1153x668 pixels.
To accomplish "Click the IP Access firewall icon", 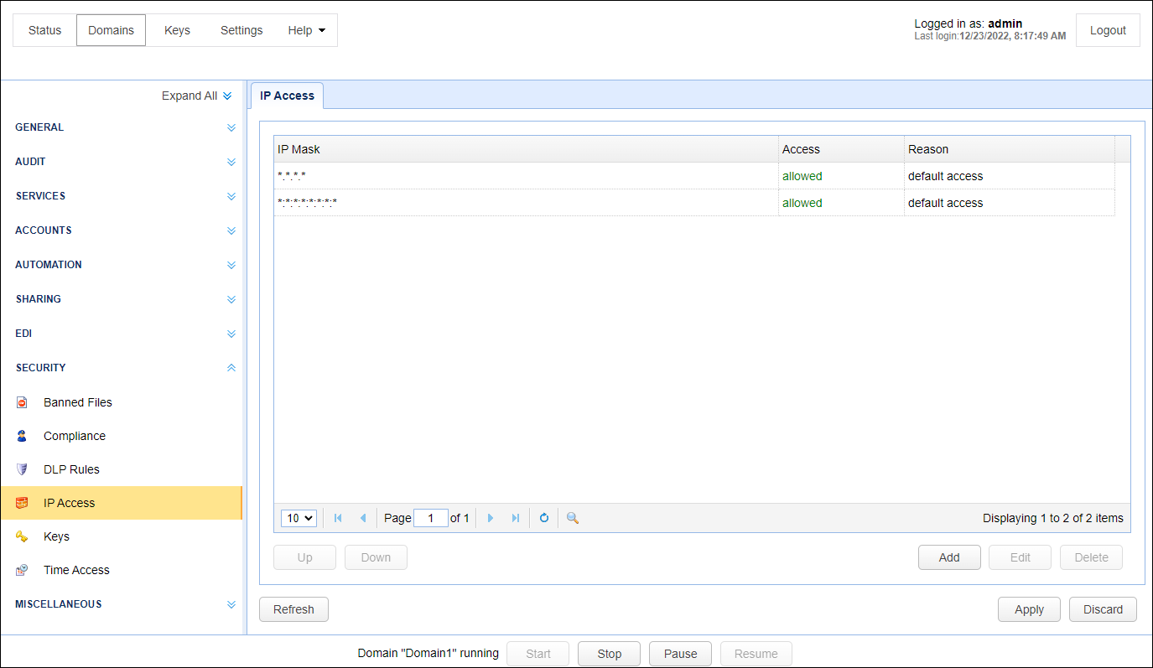I will [22, 503].
